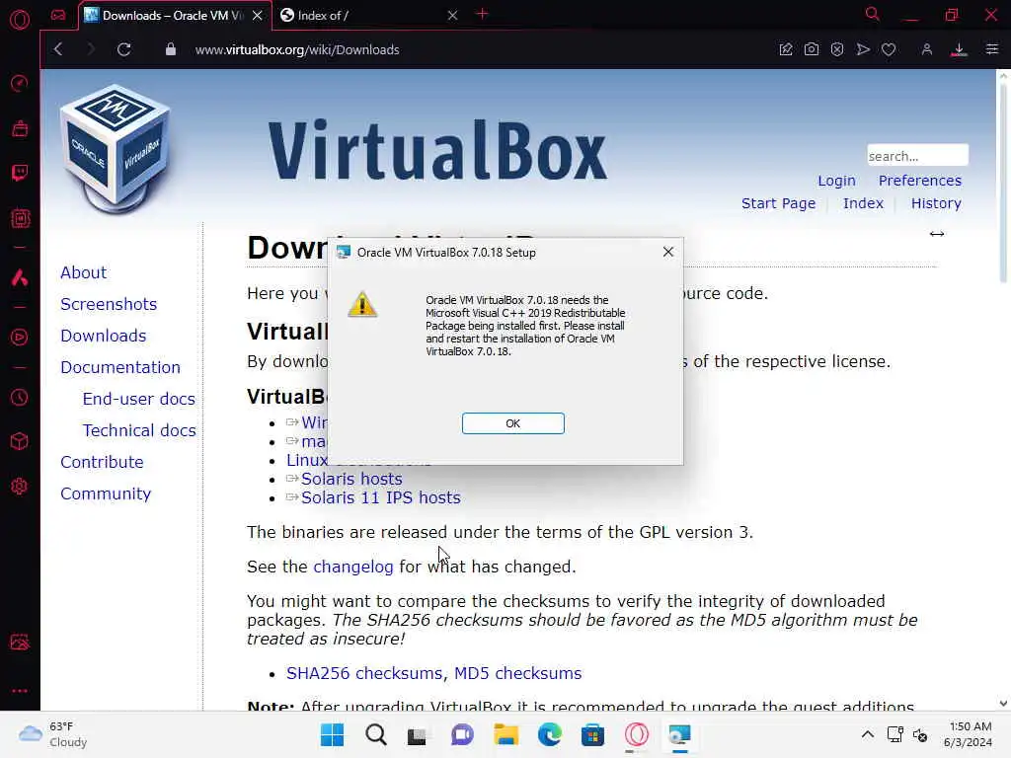Bookmark the page with the heart icon
The image size is (1011, 758).
pyautogui.click(x=889, y=49)
